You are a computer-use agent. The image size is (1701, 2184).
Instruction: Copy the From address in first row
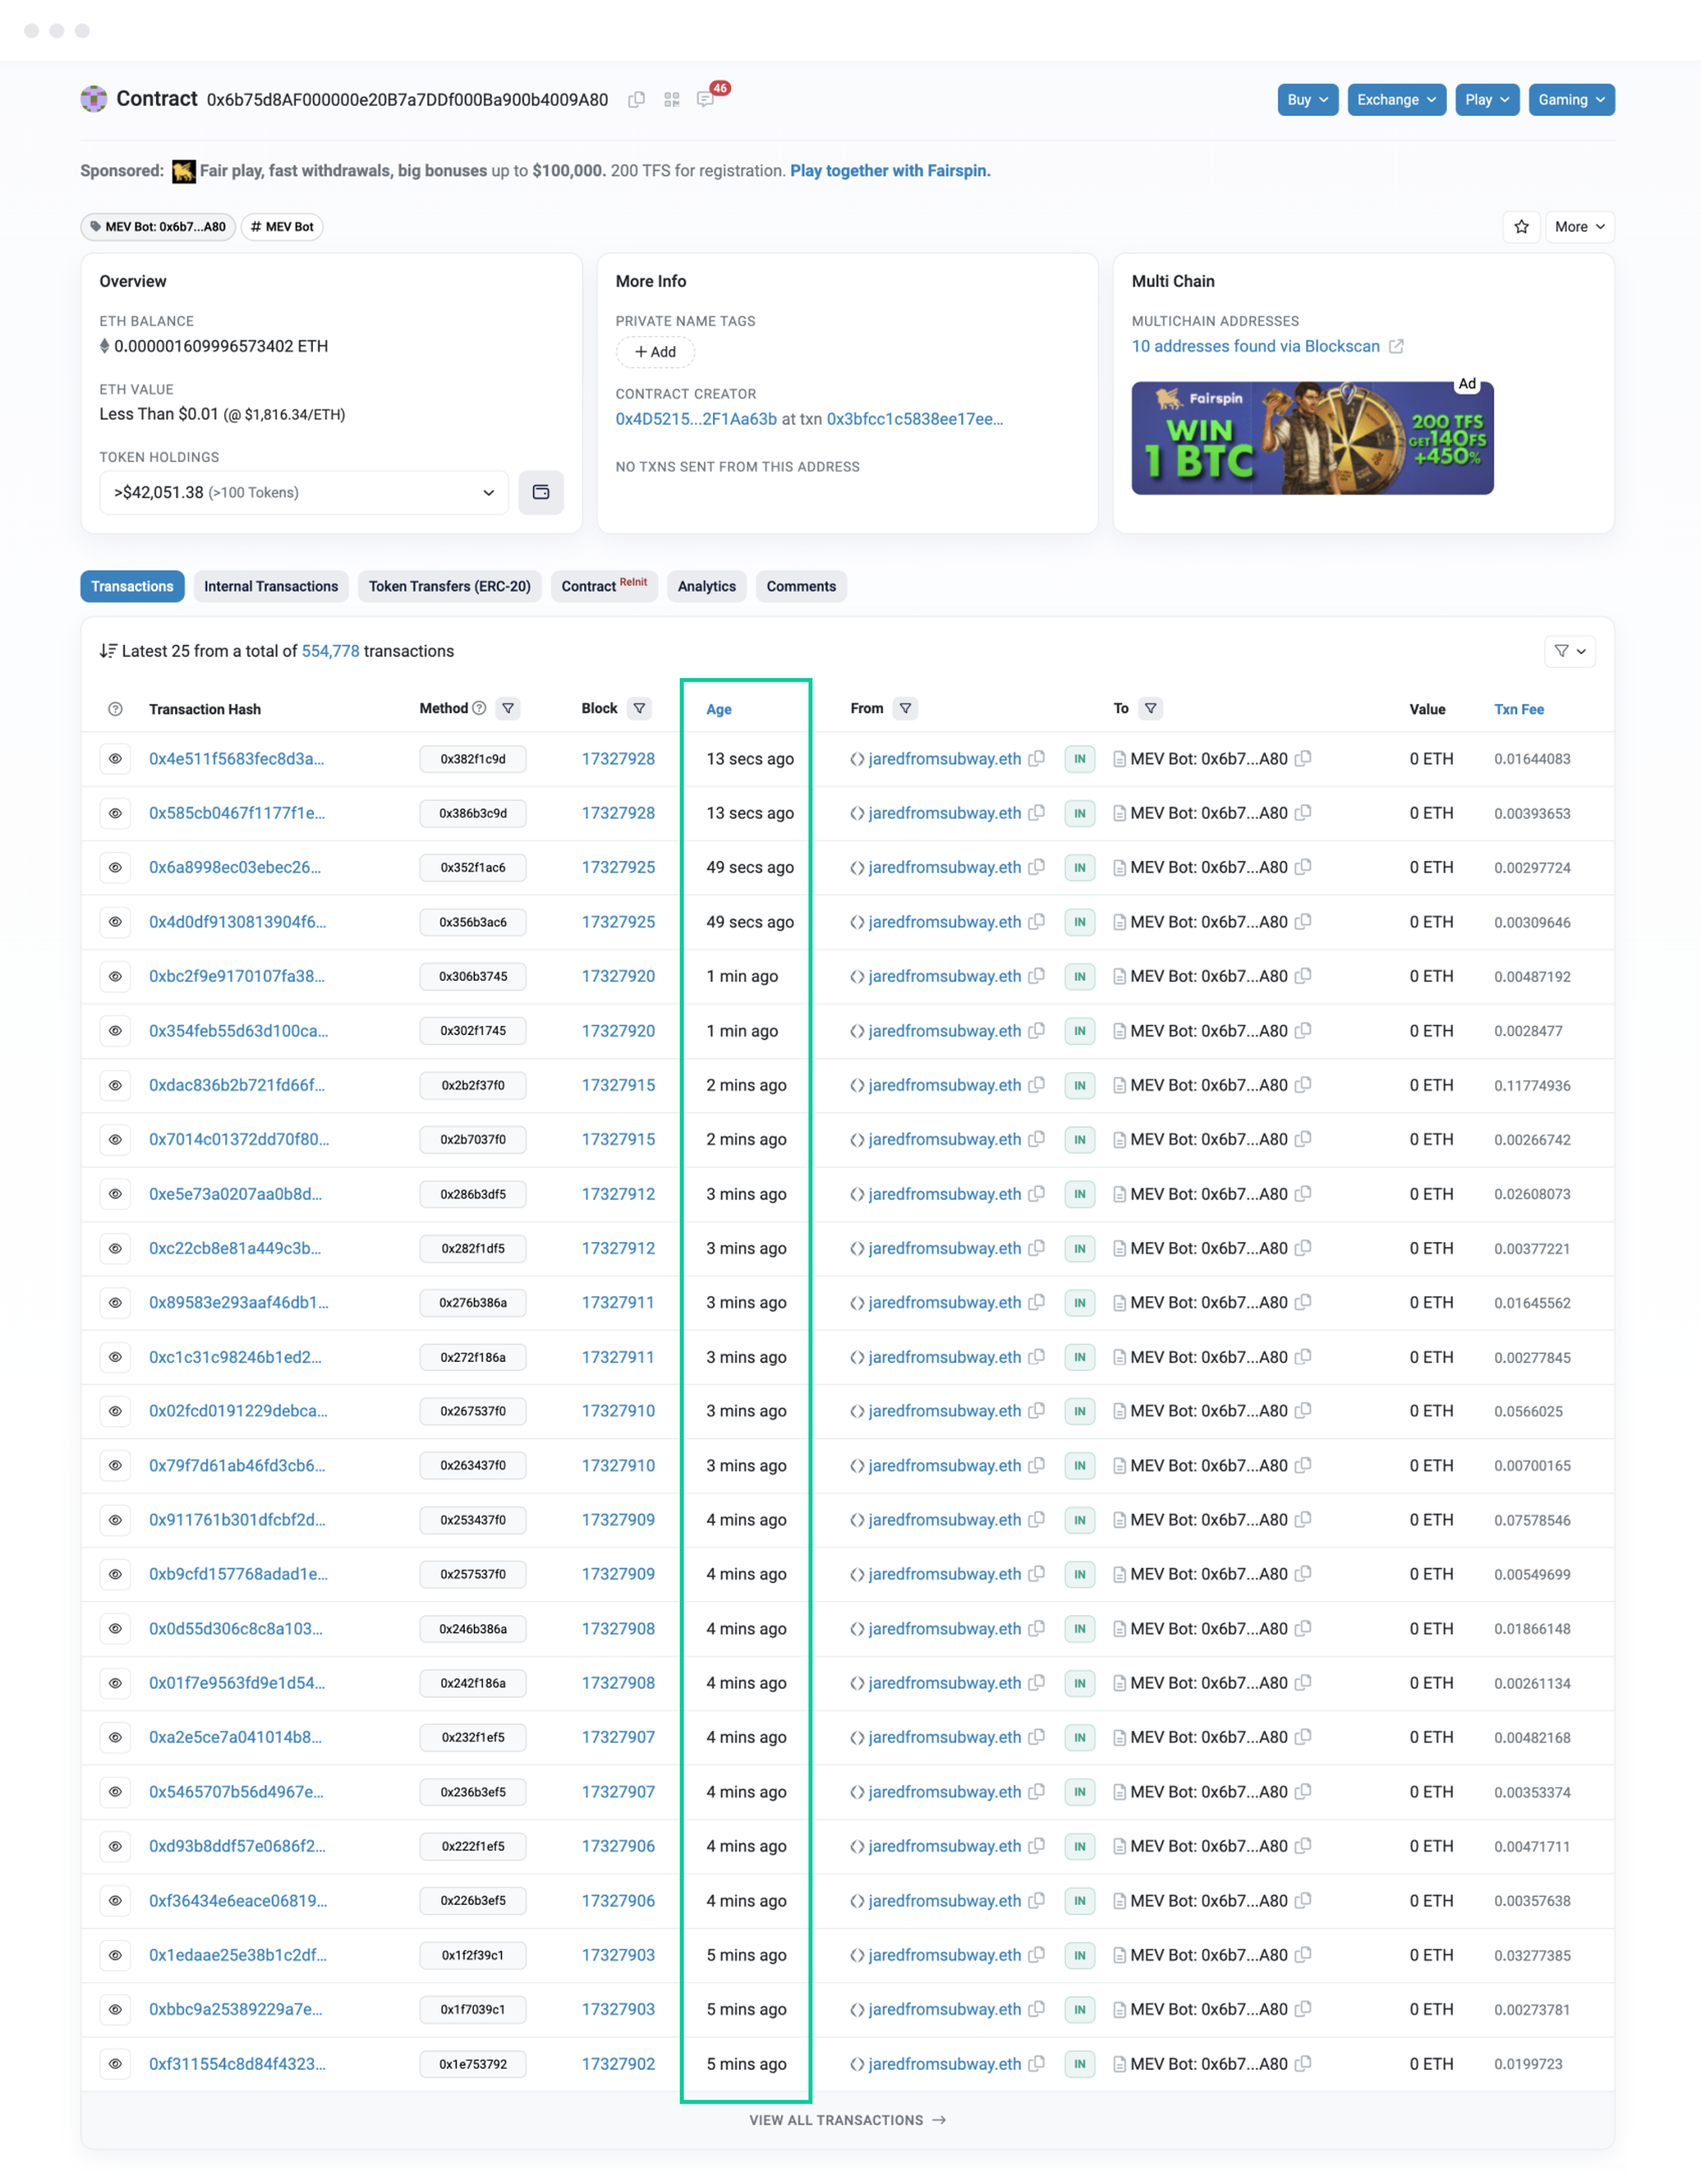tap(1037, 759)
